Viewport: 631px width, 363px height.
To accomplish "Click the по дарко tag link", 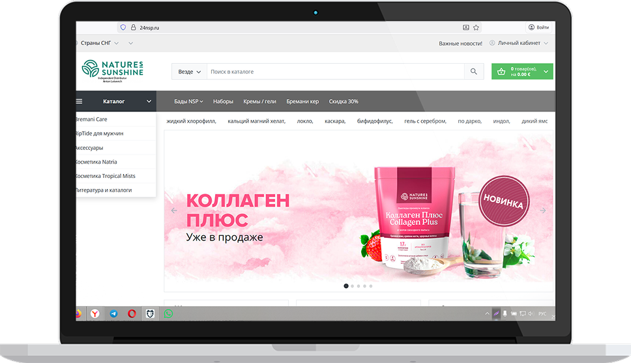I will click(x=469, y=121).
